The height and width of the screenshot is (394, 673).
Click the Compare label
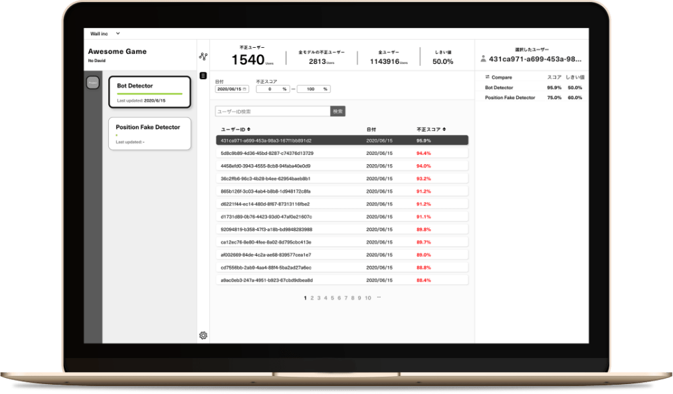[502, 77]
